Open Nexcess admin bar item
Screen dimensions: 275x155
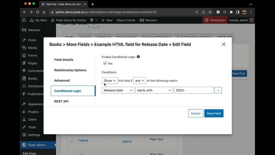tap(148, 20)
